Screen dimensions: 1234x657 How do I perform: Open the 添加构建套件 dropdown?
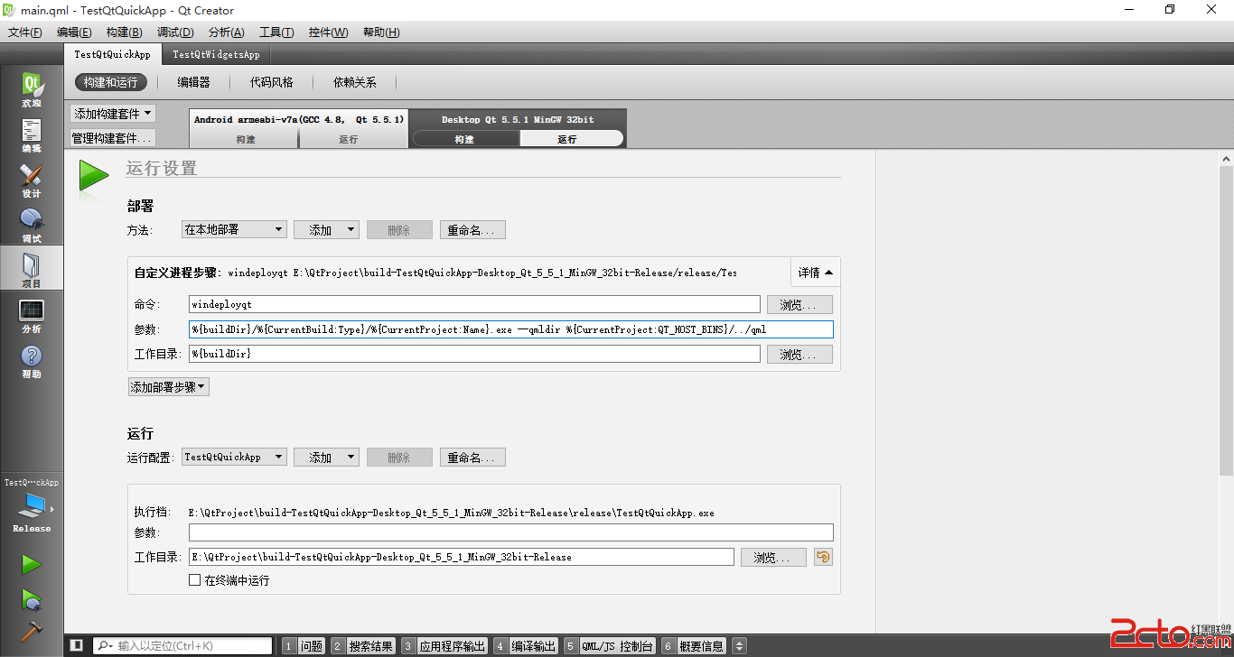tap(113, 113)
